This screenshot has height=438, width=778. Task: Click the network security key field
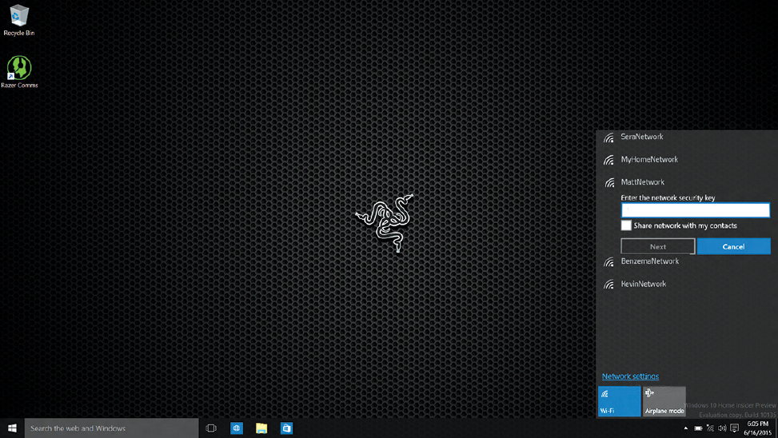695,210
